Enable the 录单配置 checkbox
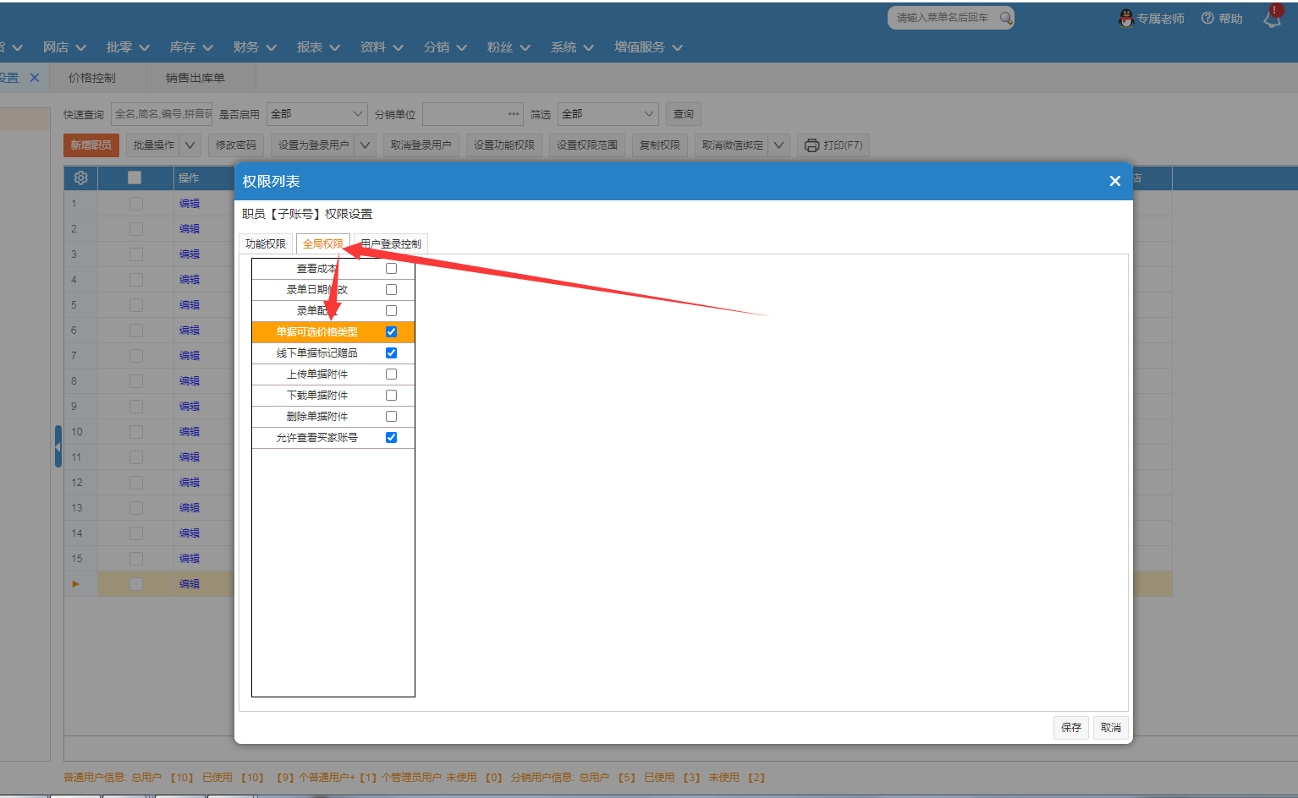The image size is (1298, 798). (391, 311)
